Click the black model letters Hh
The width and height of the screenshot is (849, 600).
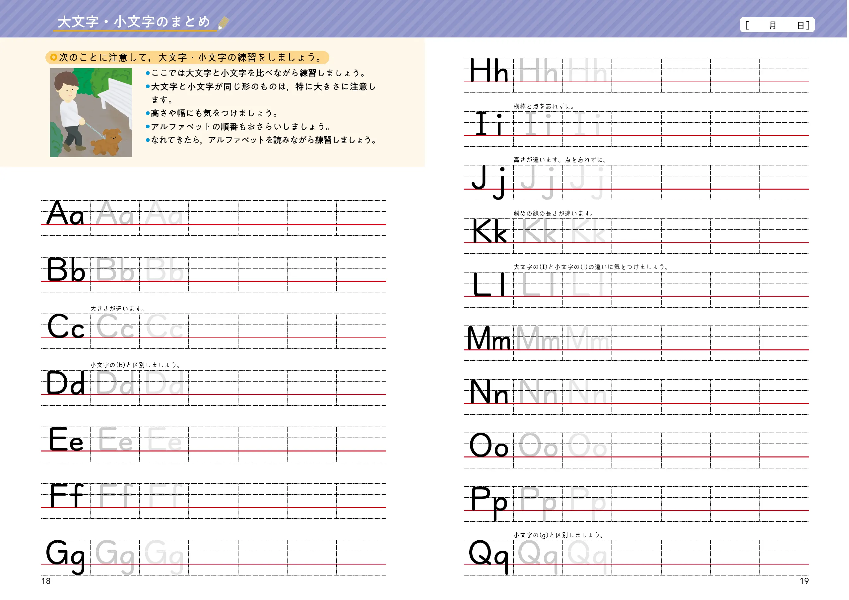pyautogui.click(x=490, y=70)
